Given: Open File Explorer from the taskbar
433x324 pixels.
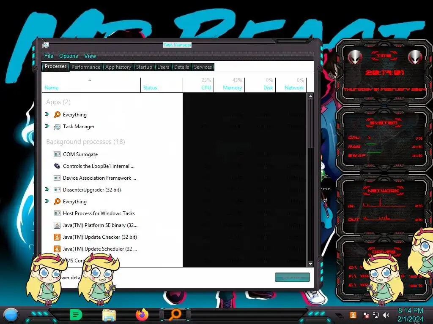Looking at the screenshot, I should (109, 315).
